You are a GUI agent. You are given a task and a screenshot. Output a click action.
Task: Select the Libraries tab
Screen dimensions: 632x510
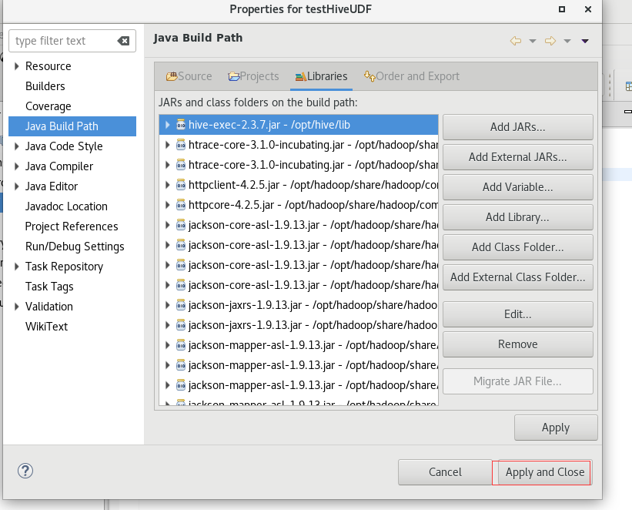click(x=321, y=76)
